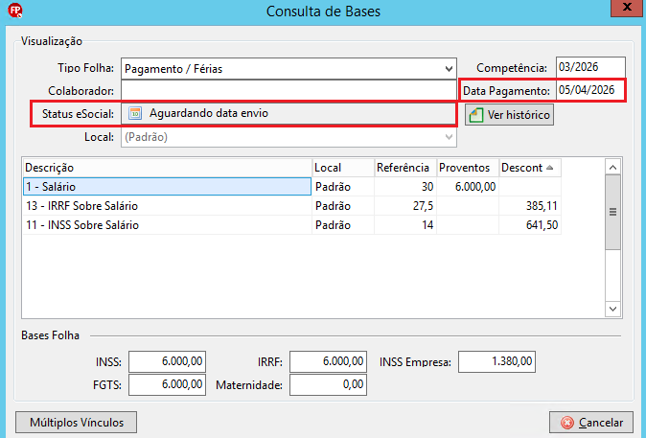
Task: Click the calendar icon beside Aguardando data envio
Action: (x=135, y=113)
